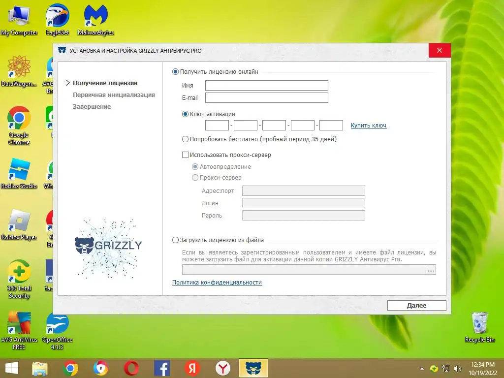The width and height of the screenshot is (504, 378).
Task: Click the 'Логин' proxy field
Action: pos(303,203)
